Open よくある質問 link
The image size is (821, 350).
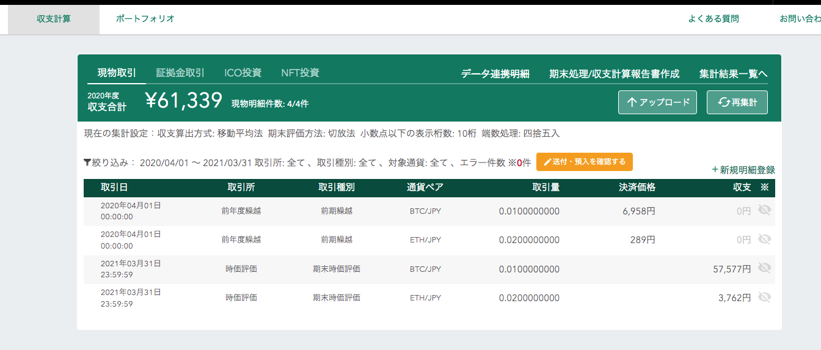point(713,19)
